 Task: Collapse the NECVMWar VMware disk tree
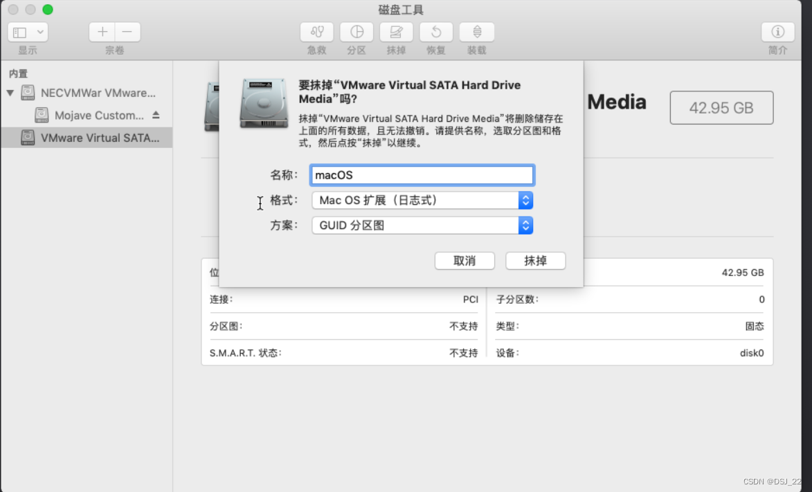pyautogui.click(x=10, y=93)
